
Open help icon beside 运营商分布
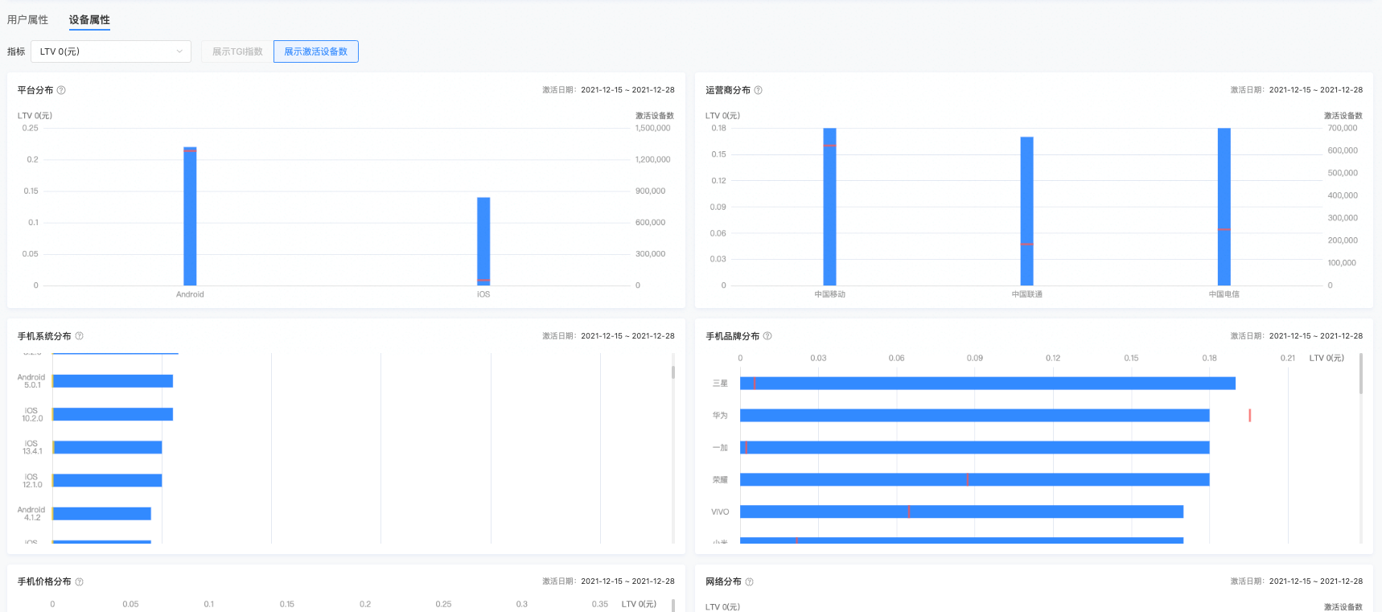(x=758, y=90)
